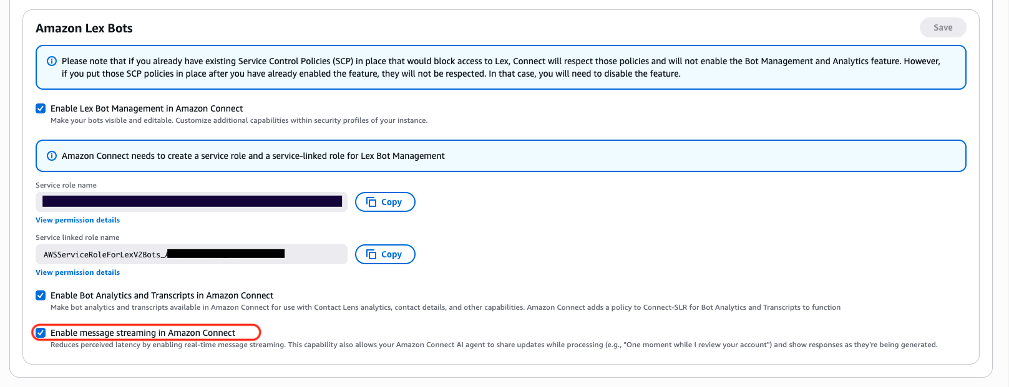This screenshot has height=387, width=1009.
Task: Select the Service role name field
Action: coord(191,201)
